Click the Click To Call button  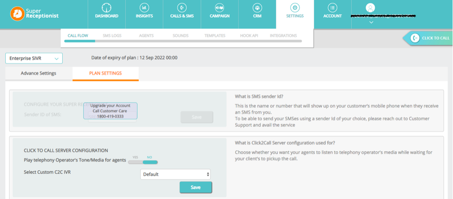pyautogui.click(x=428, y=38)
